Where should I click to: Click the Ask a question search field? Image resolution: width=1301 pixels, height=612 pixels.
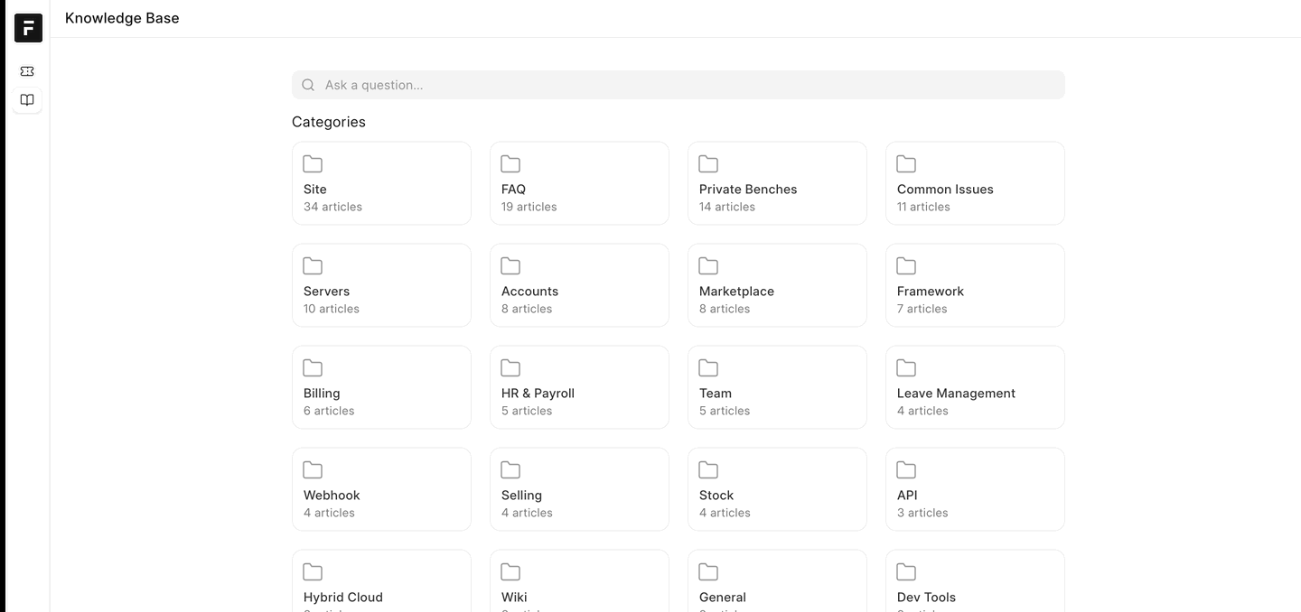(632, 84)
